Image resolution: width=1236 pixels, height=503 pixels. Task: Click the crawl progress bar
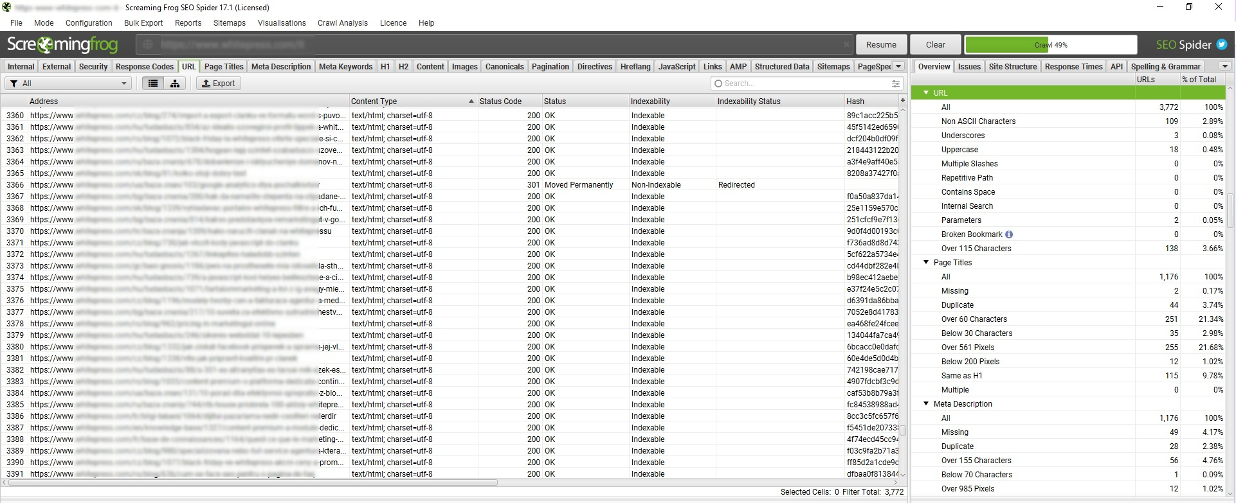(x=1050, y=45)
